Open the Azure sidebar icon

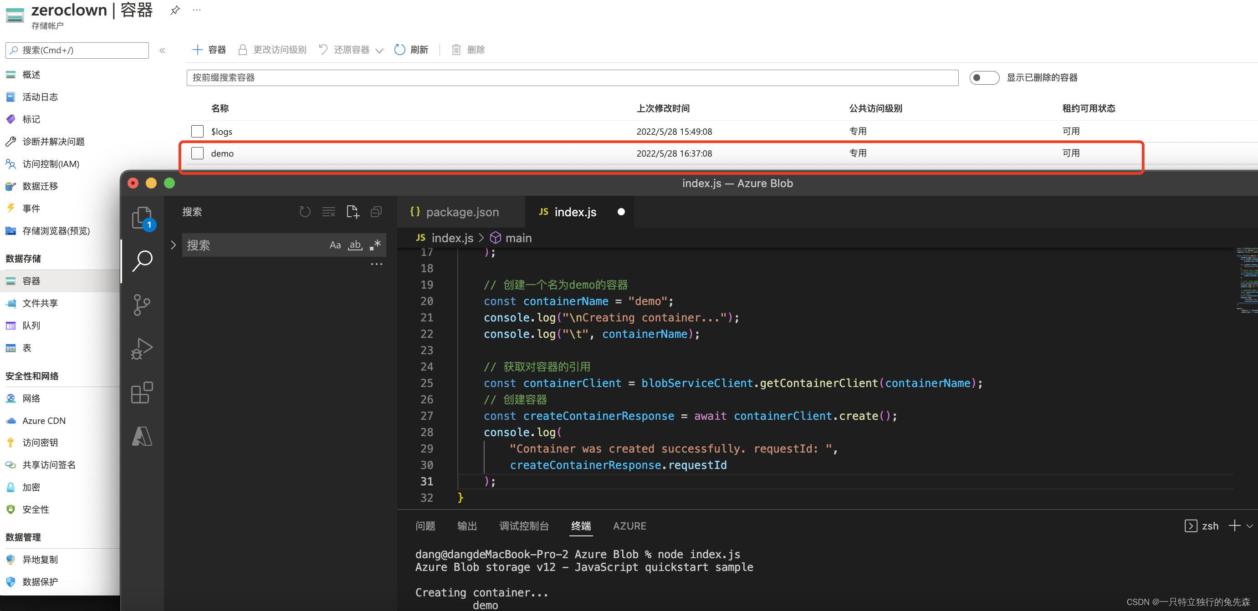point(142,436)
